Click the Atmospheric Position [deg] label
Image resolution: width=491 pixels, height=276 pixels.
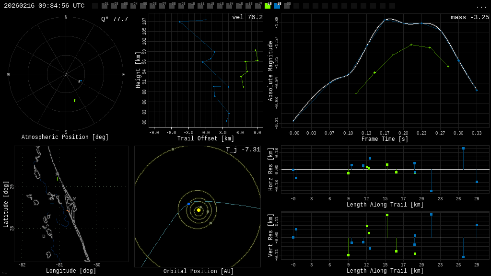point(65,137)
